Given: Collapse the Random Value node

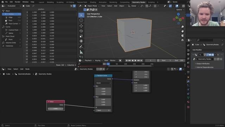Looking at the screenshot, I should click(96, 75).
